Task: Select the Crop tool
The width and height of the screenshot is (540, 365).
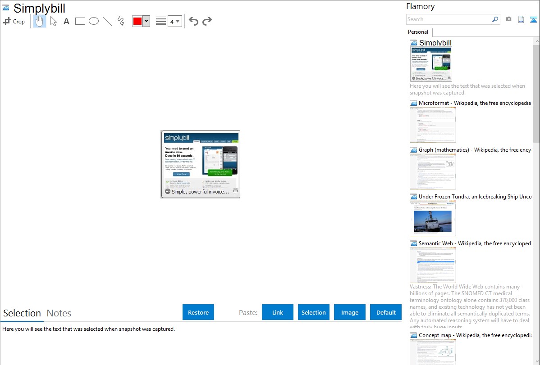Action: tap(14, 21)
